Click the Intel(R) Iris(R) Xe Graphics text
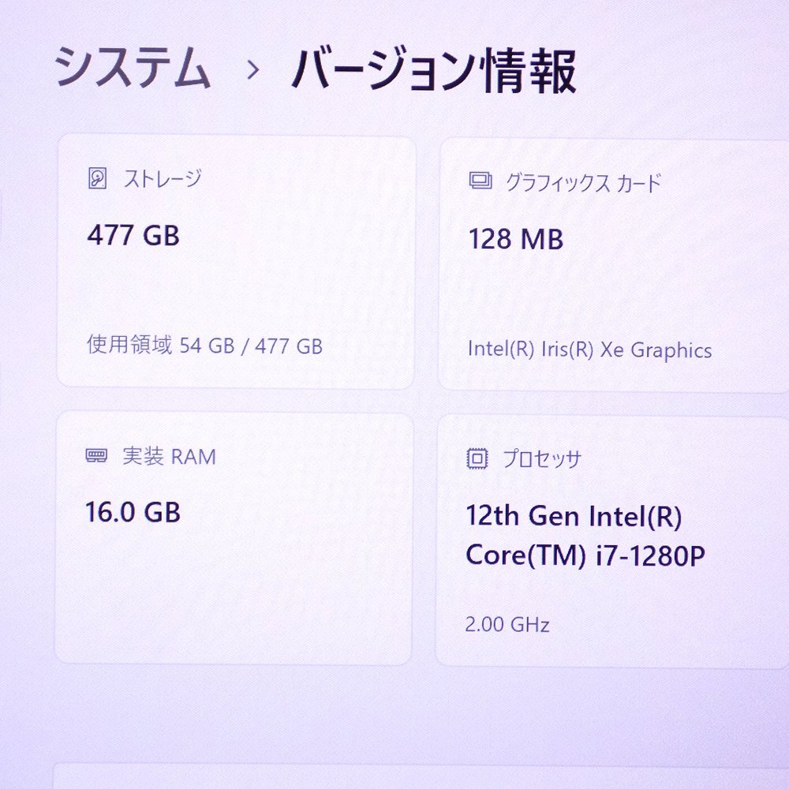Screen dimensions: 789x789 click(589, 350)
